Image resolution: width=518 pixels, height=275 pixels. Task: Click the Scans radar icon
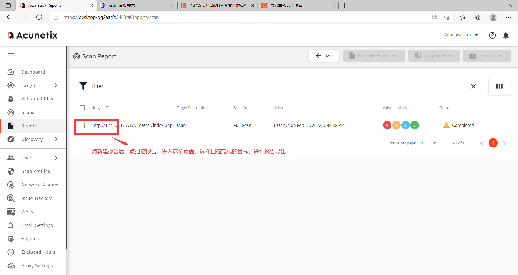pyautogui.click(x=11, y=112)
